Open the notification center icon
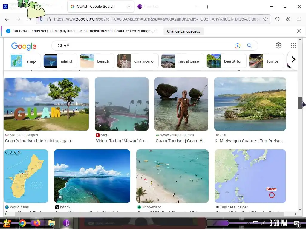This screenshot has width=306, height=229. click(x=296, y=223)
